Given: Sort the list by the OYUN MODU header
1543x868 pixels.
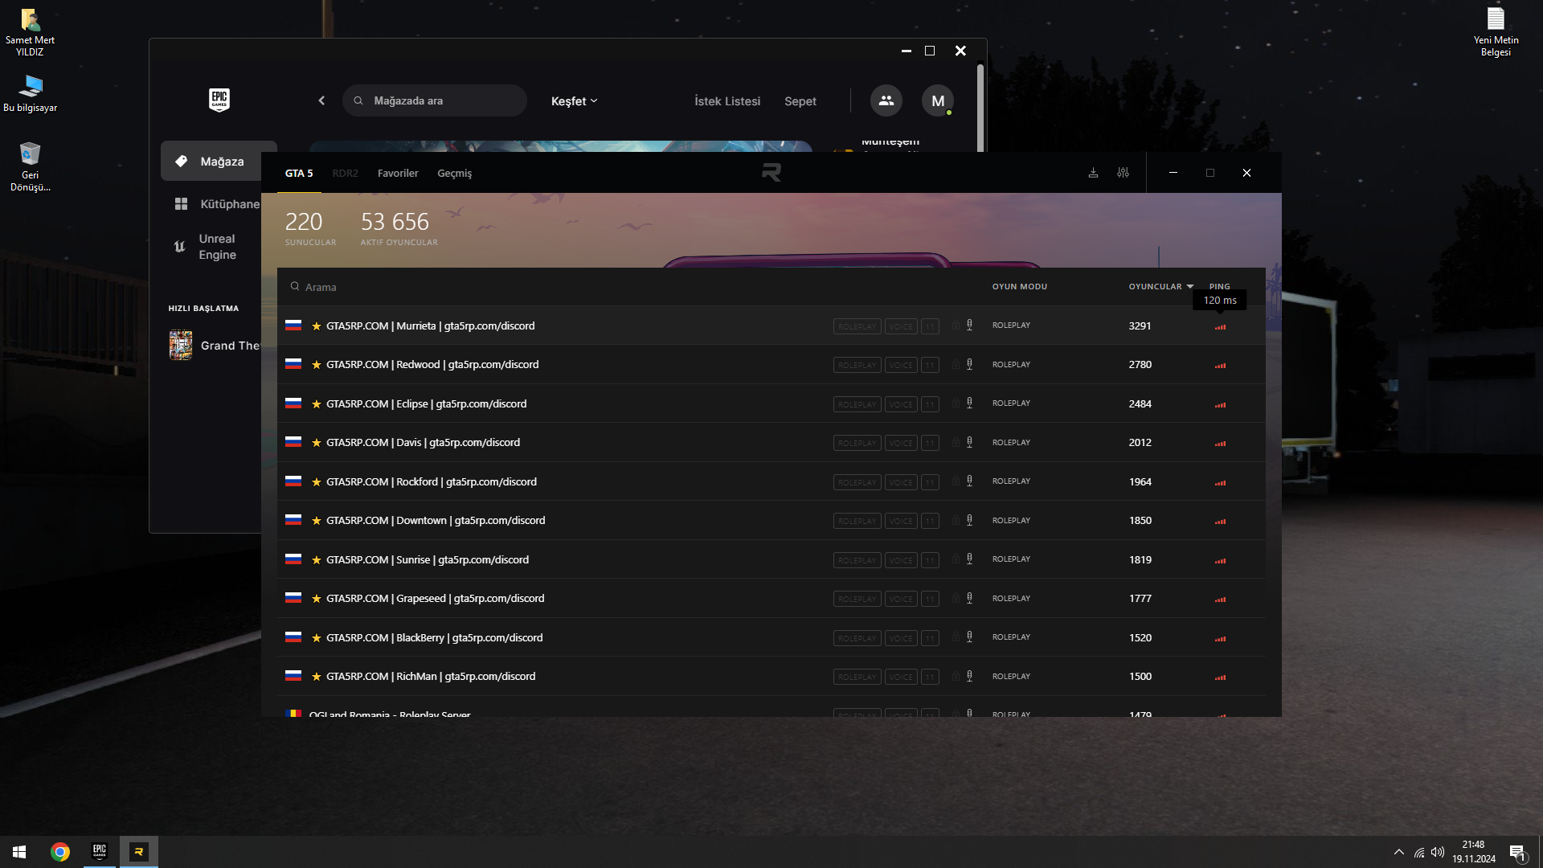Looking at the screenshot, I should click(1020, 287).
